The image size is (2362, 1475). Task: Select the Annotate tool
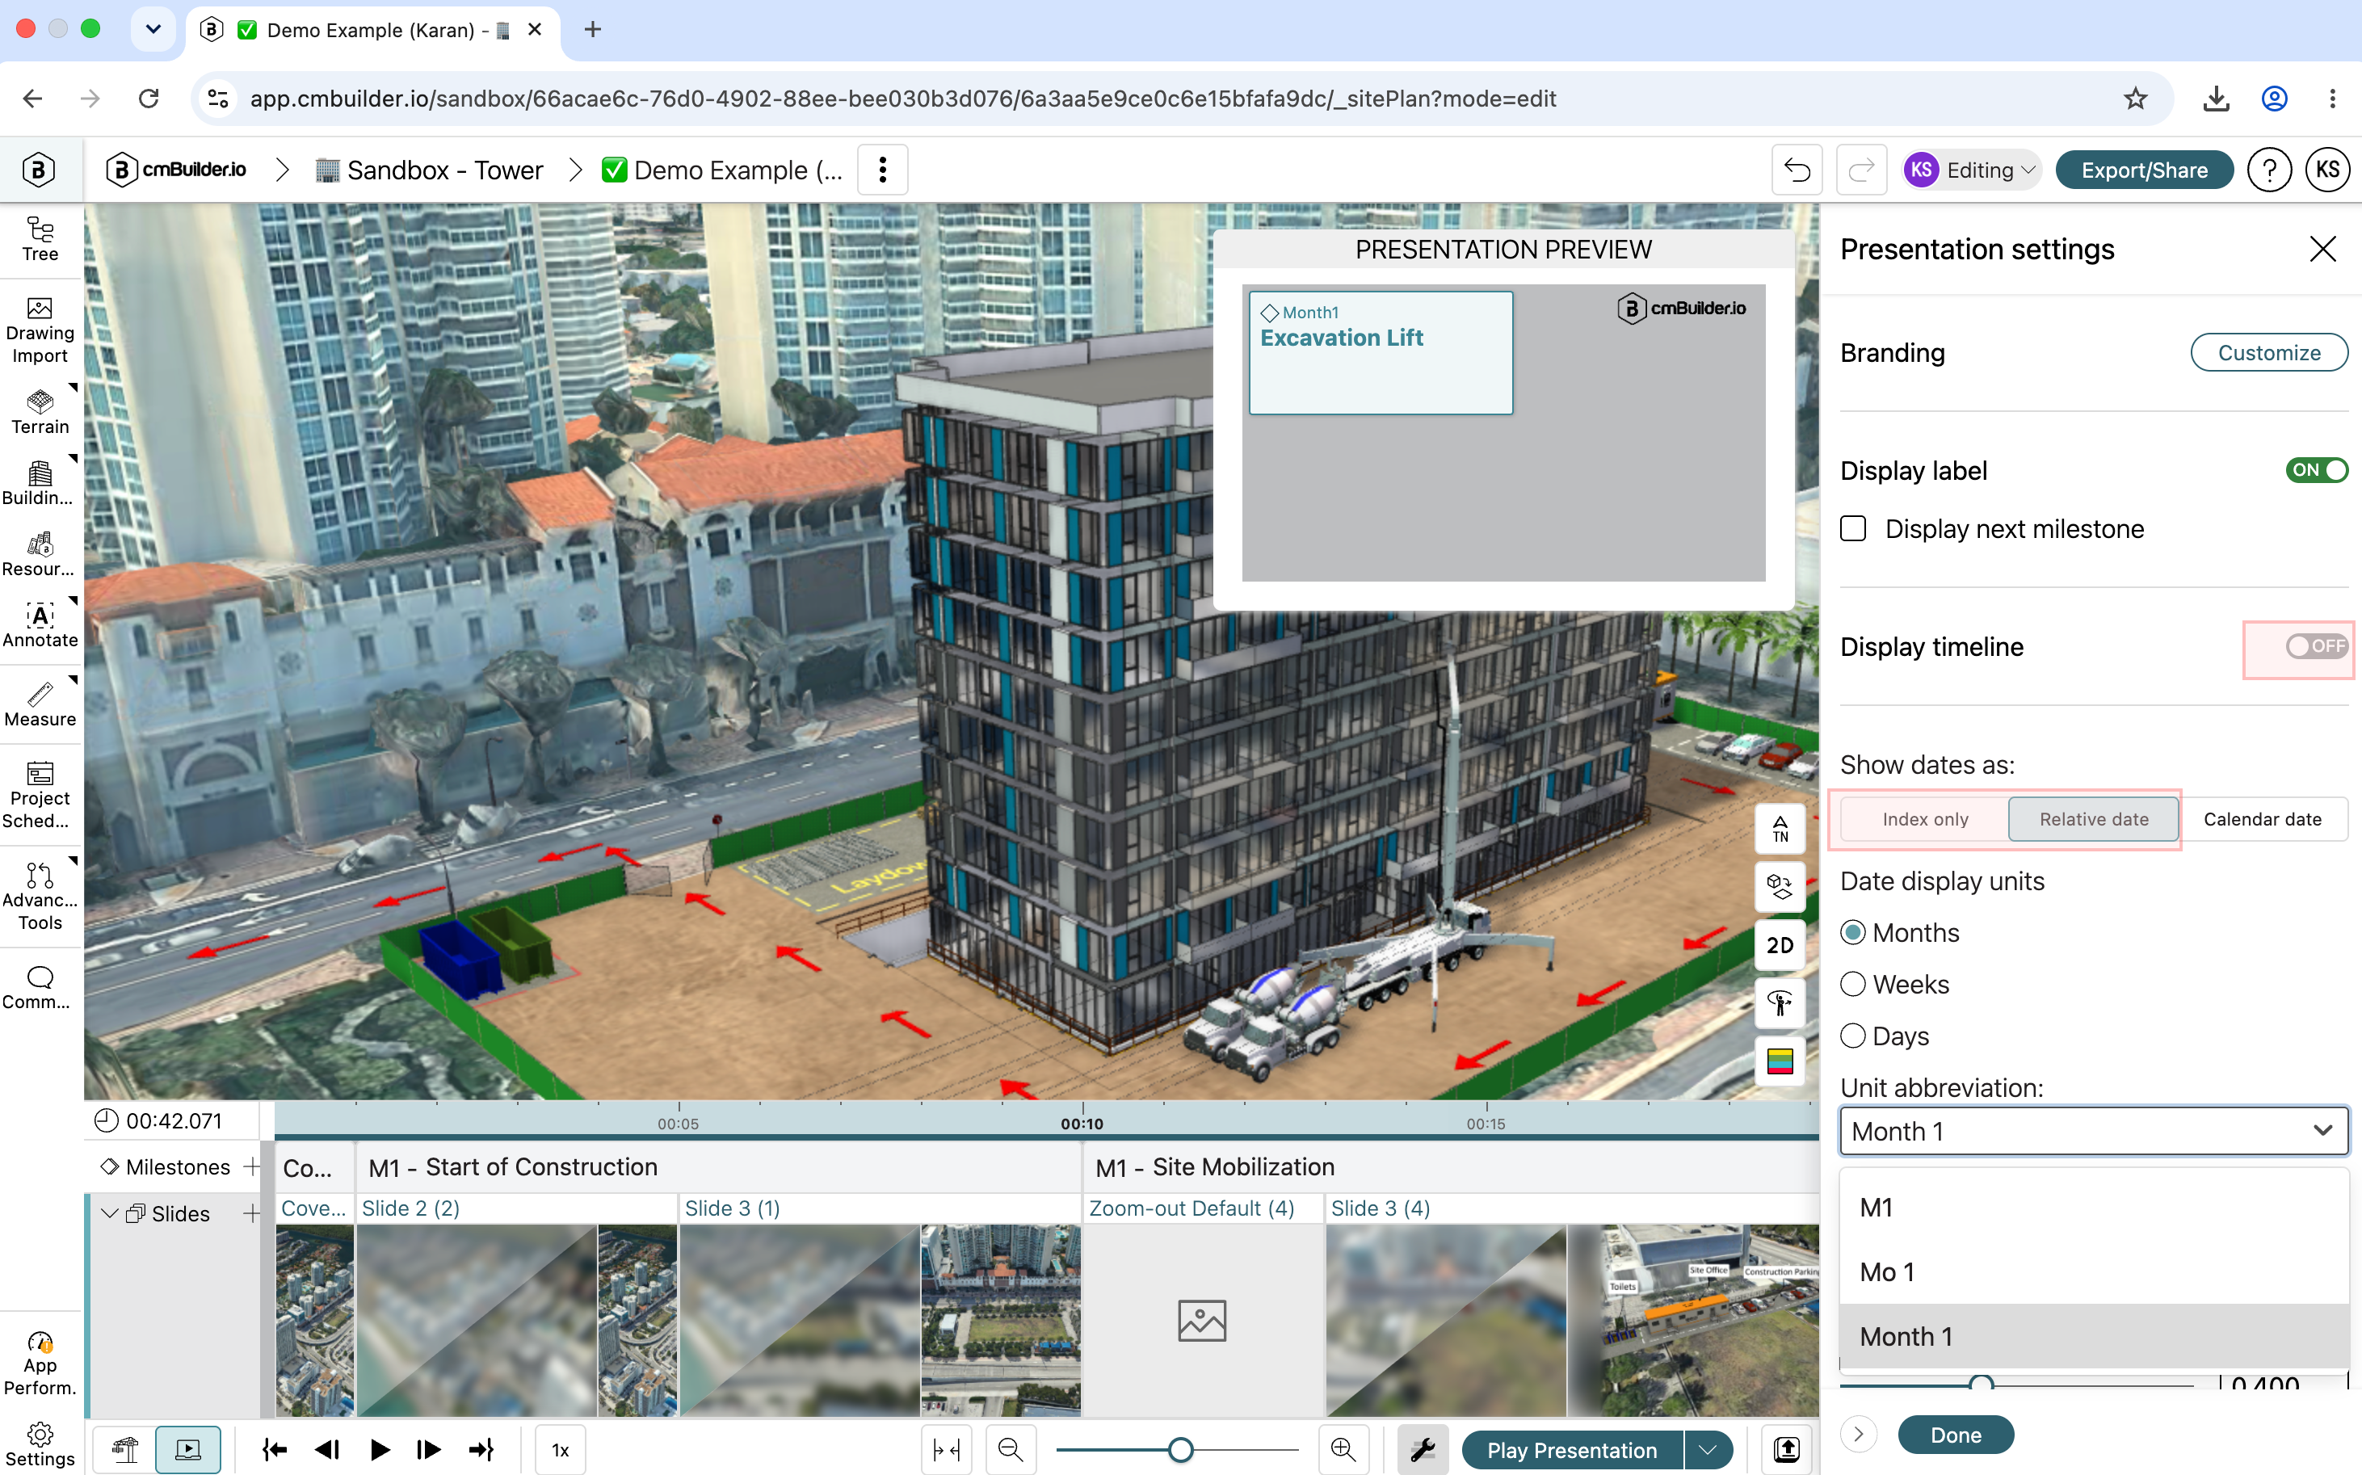[x=40, y=625]
